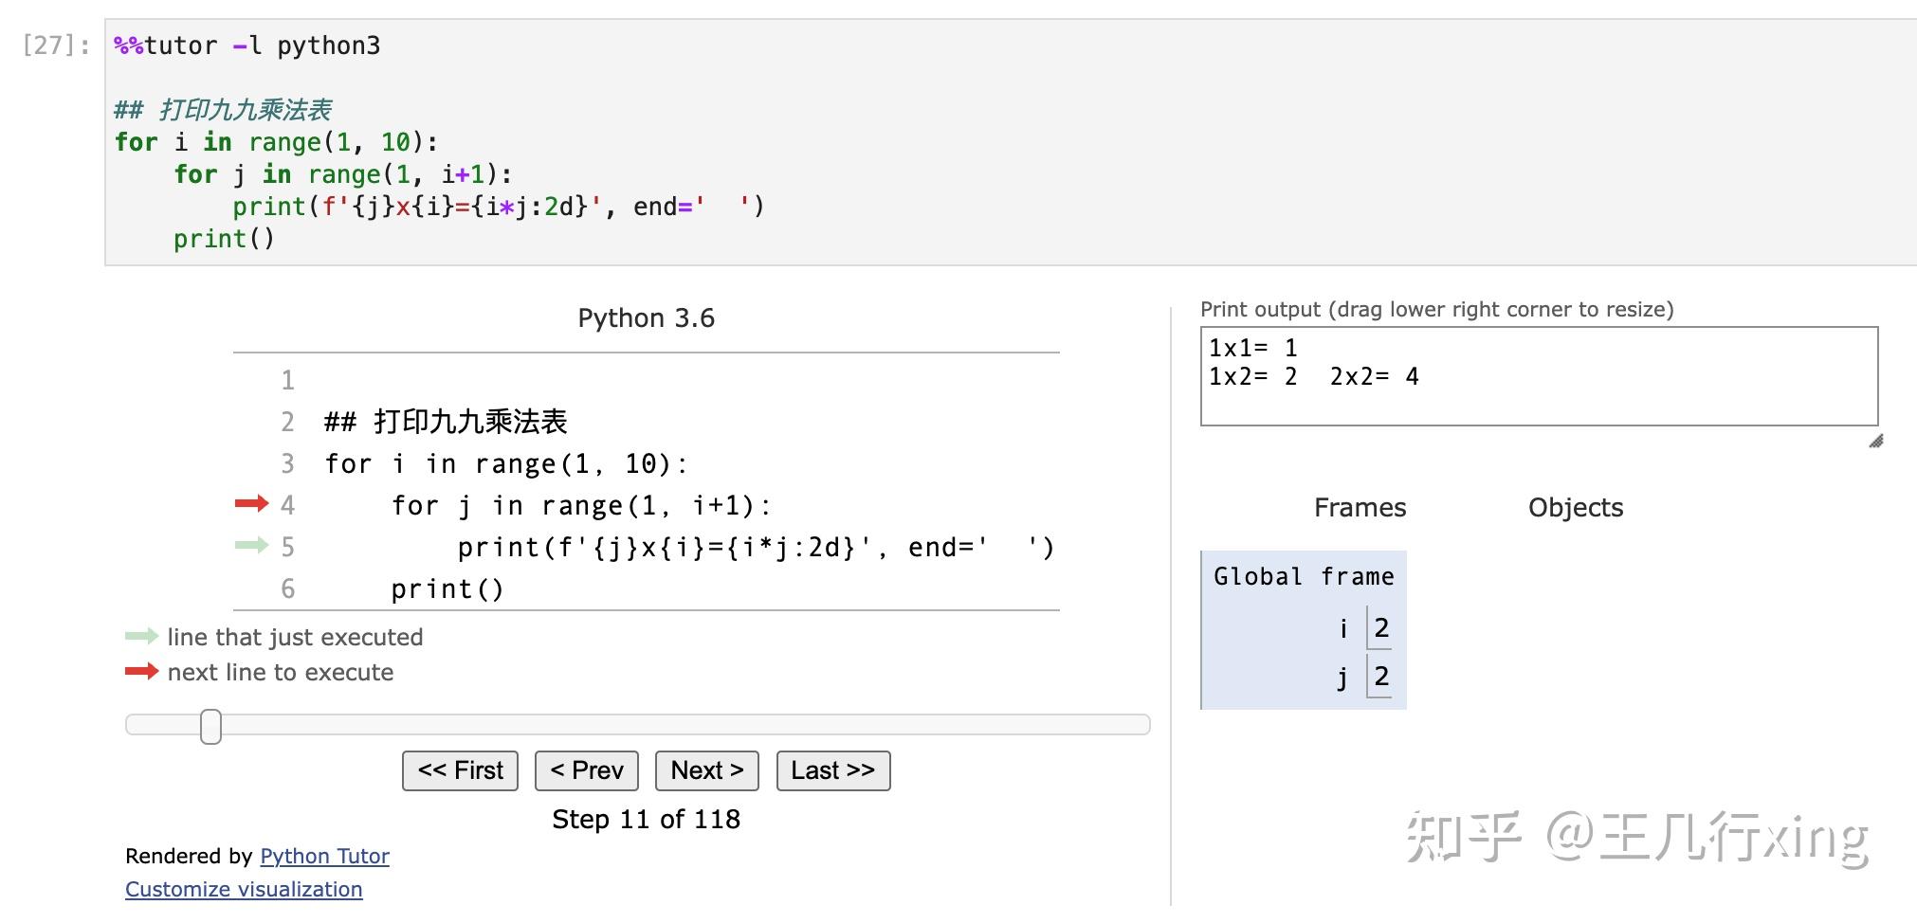This screenshot has height=923, width=1917.
Task: Click the Next > button
Action: point(705,769)
